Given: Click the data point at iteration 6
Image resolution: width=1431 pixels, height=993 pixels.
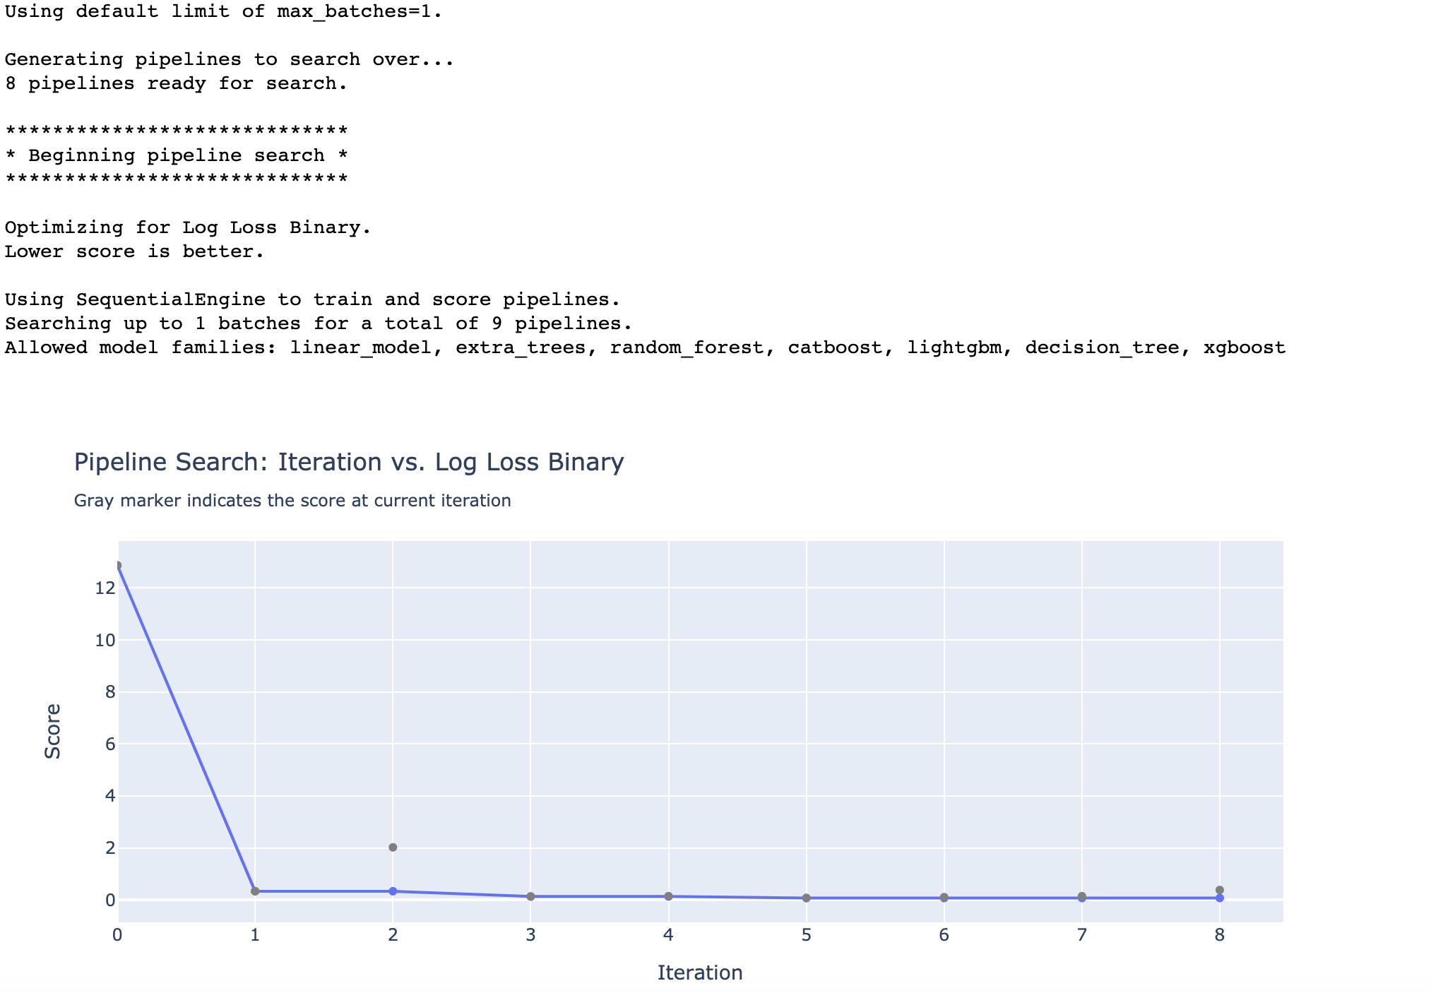Looking at the screenshot, I should [x=944, y=898].
